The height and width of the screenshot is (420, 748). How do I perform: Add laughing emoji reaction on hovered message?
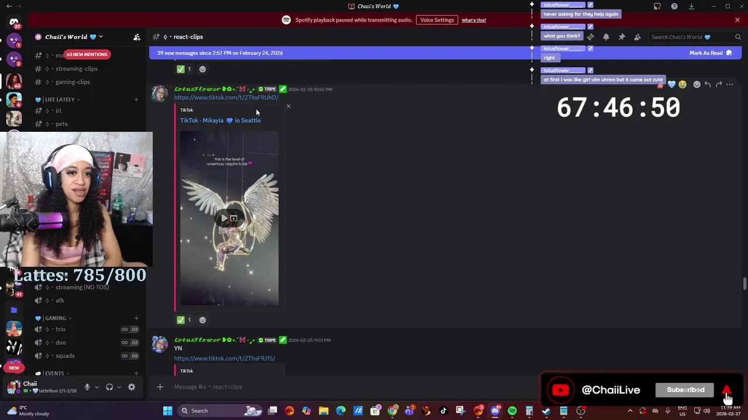click(x=683, y=85)
